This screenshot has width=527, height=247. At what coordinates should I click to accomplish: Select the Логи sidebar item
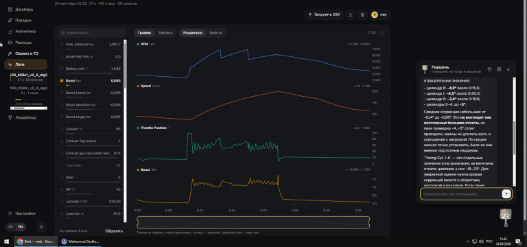25,64
